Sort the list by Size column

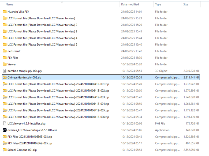click(x=186, y=5)
